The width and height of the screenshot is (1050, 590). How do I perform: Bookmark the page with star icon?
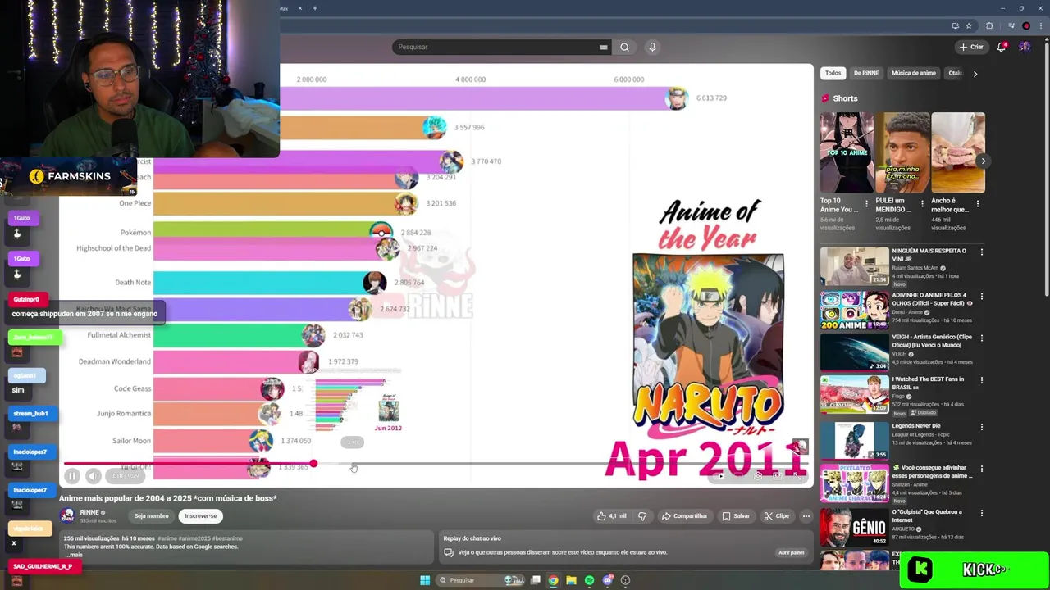click(x=969, y=25)
